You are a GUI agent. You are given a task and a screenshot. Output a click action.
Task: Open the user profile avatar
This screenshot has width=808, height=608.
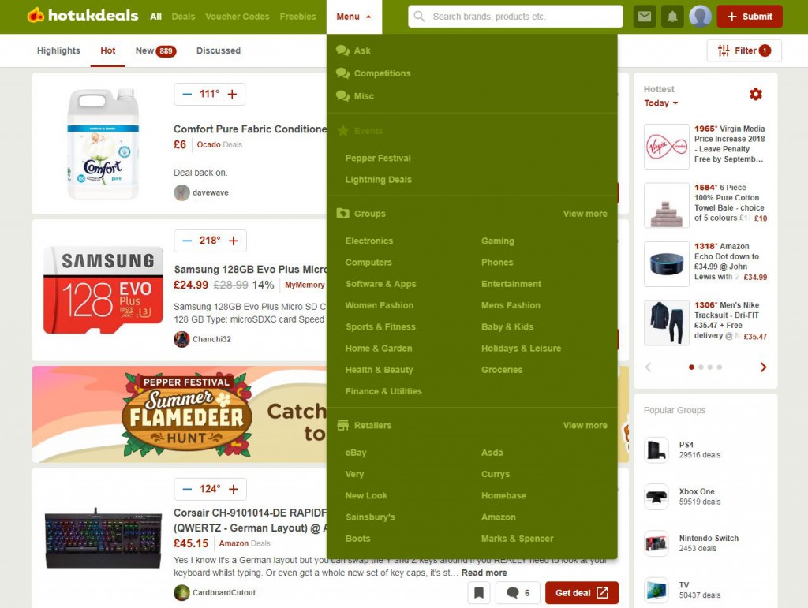[x=700, y=17]
